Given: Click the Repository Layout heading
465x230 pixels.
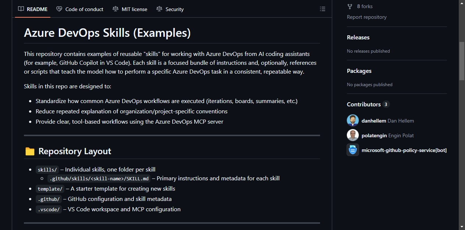Looking at the screenshot, I should click(x=75, y=151).
